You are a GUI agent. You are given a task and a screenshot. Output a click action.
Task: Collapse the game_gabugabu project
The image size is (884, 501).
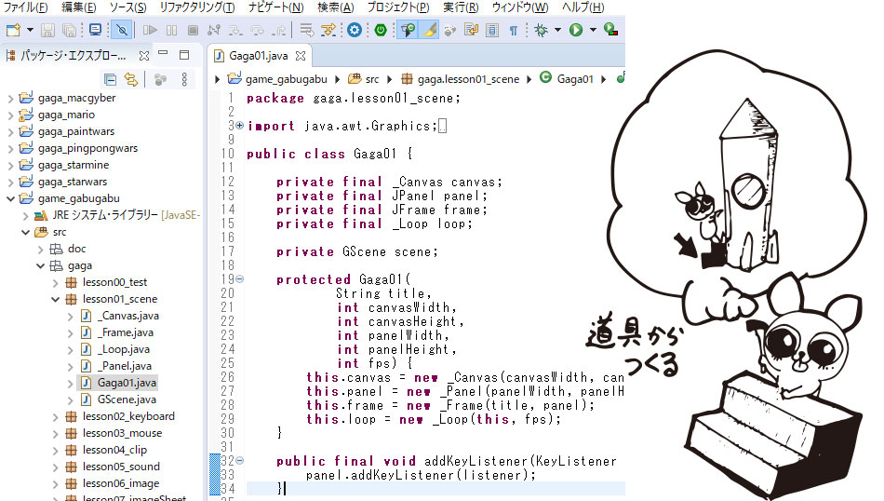(11, 198)
